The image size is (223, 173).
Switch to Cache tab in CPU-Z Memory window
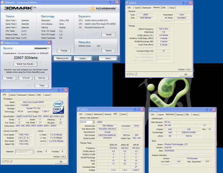(x=137, y=8)
